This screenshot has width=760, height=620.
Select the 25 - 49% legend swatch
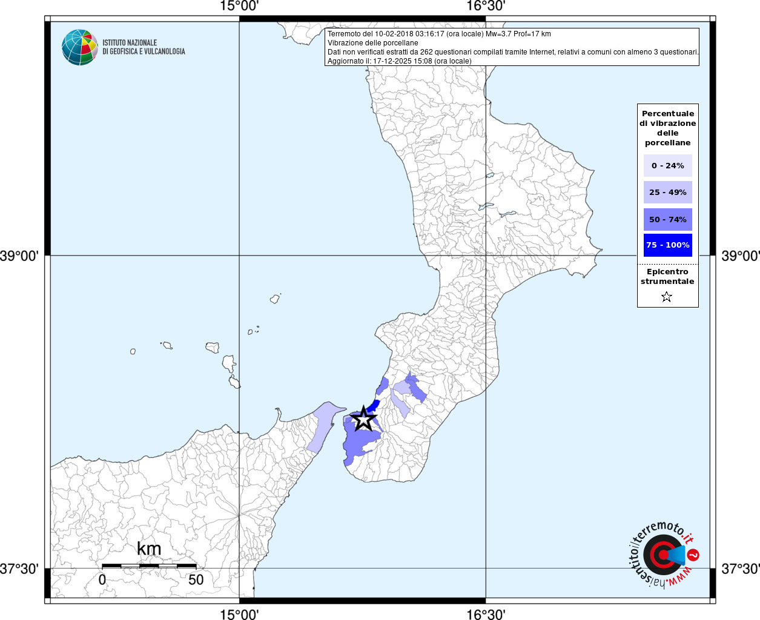point(667,192)
